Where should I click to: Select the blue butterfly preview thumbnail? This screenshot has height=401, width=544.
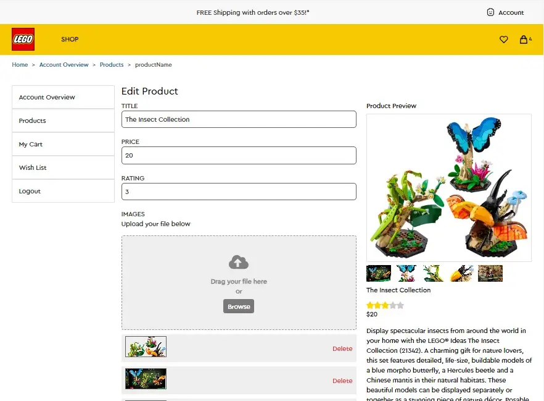click(406, 273)
